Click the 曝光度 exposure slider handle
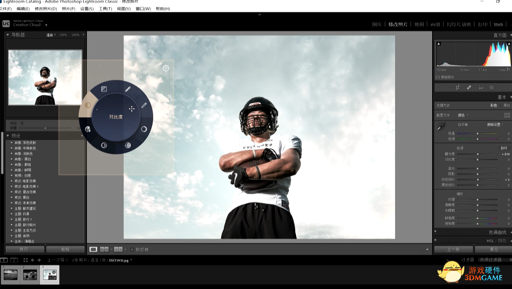Screen dimensions: 512x289 point(478,154)
